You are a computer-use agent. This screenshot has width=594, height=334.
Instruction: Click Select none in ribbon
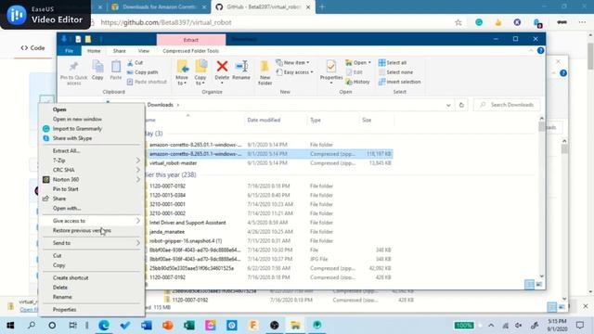pyautogui.click(x=395, y=72)
